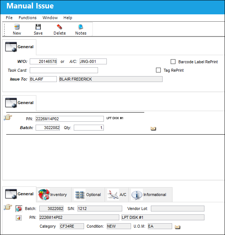225x235 pixels.
Task: Click the Category field CF34RE
Action: 72,226
